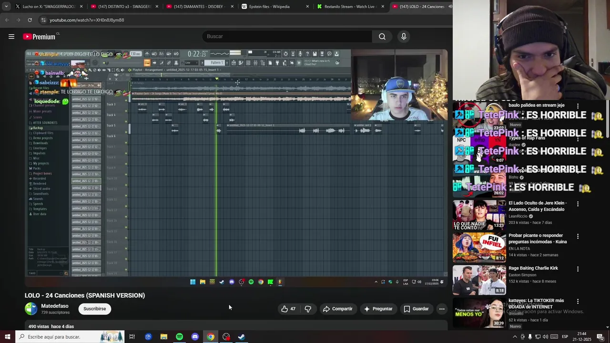Viewport: 610px width, 343px height.
Task: Open Rage Baiting Charlie Kirk title link
Action: coord(533,268)
